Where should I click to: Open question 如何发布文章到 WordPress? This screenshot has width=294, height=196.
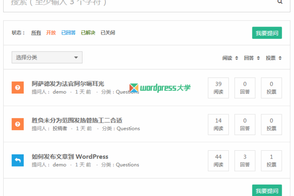pyautogui.click(x=70, y=157)
